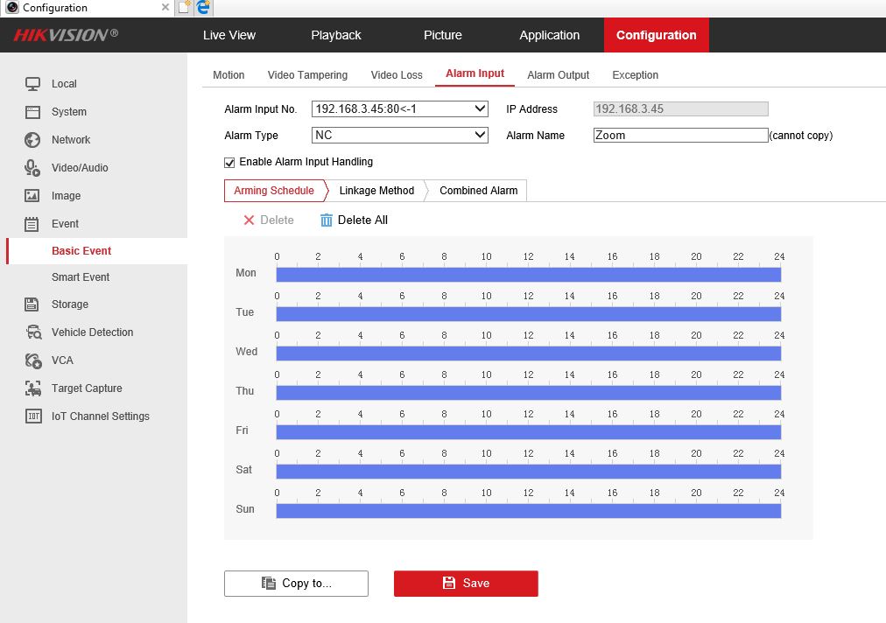Screen dimensions: 886x623
Task: Click the IoT Channel Settings icon
Action: click(32, 416)
